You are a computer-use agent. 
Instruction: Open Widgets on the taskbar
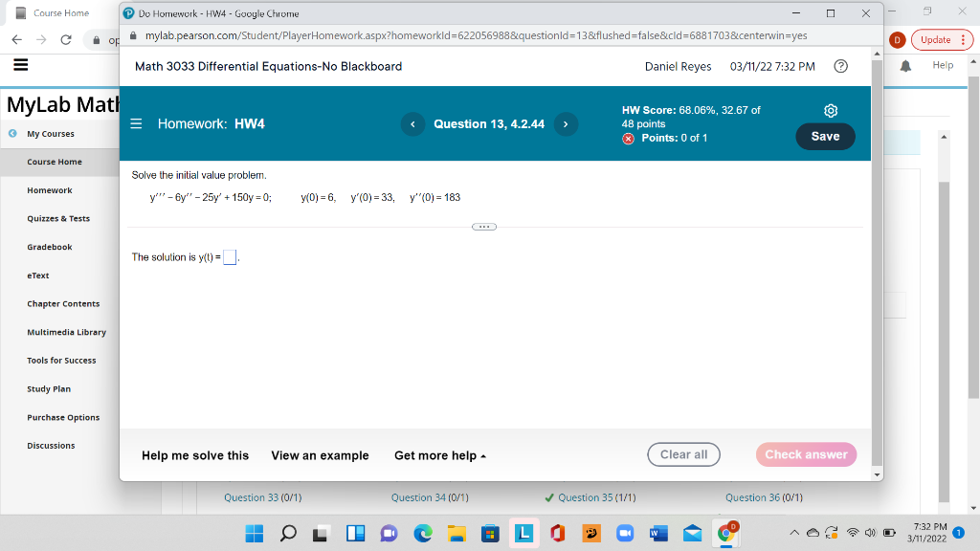click(356, 533)
